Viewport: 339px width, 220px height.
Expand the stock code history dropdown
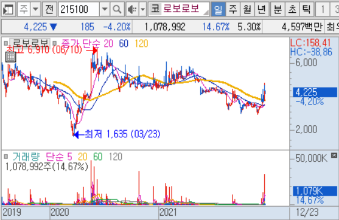tap(105, 9)
